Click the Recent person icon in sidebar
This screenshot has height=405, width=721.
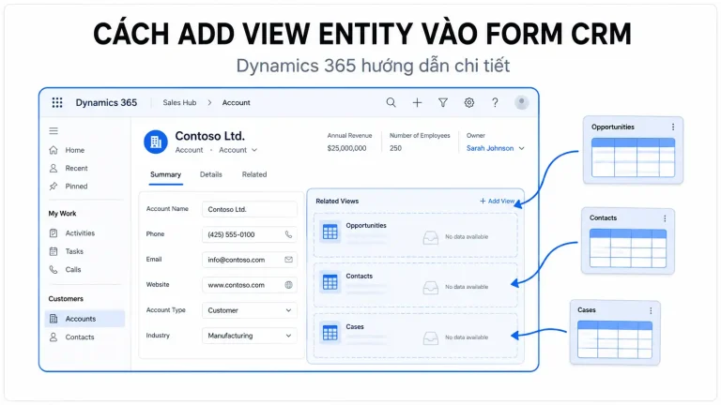tap(54, 168)
